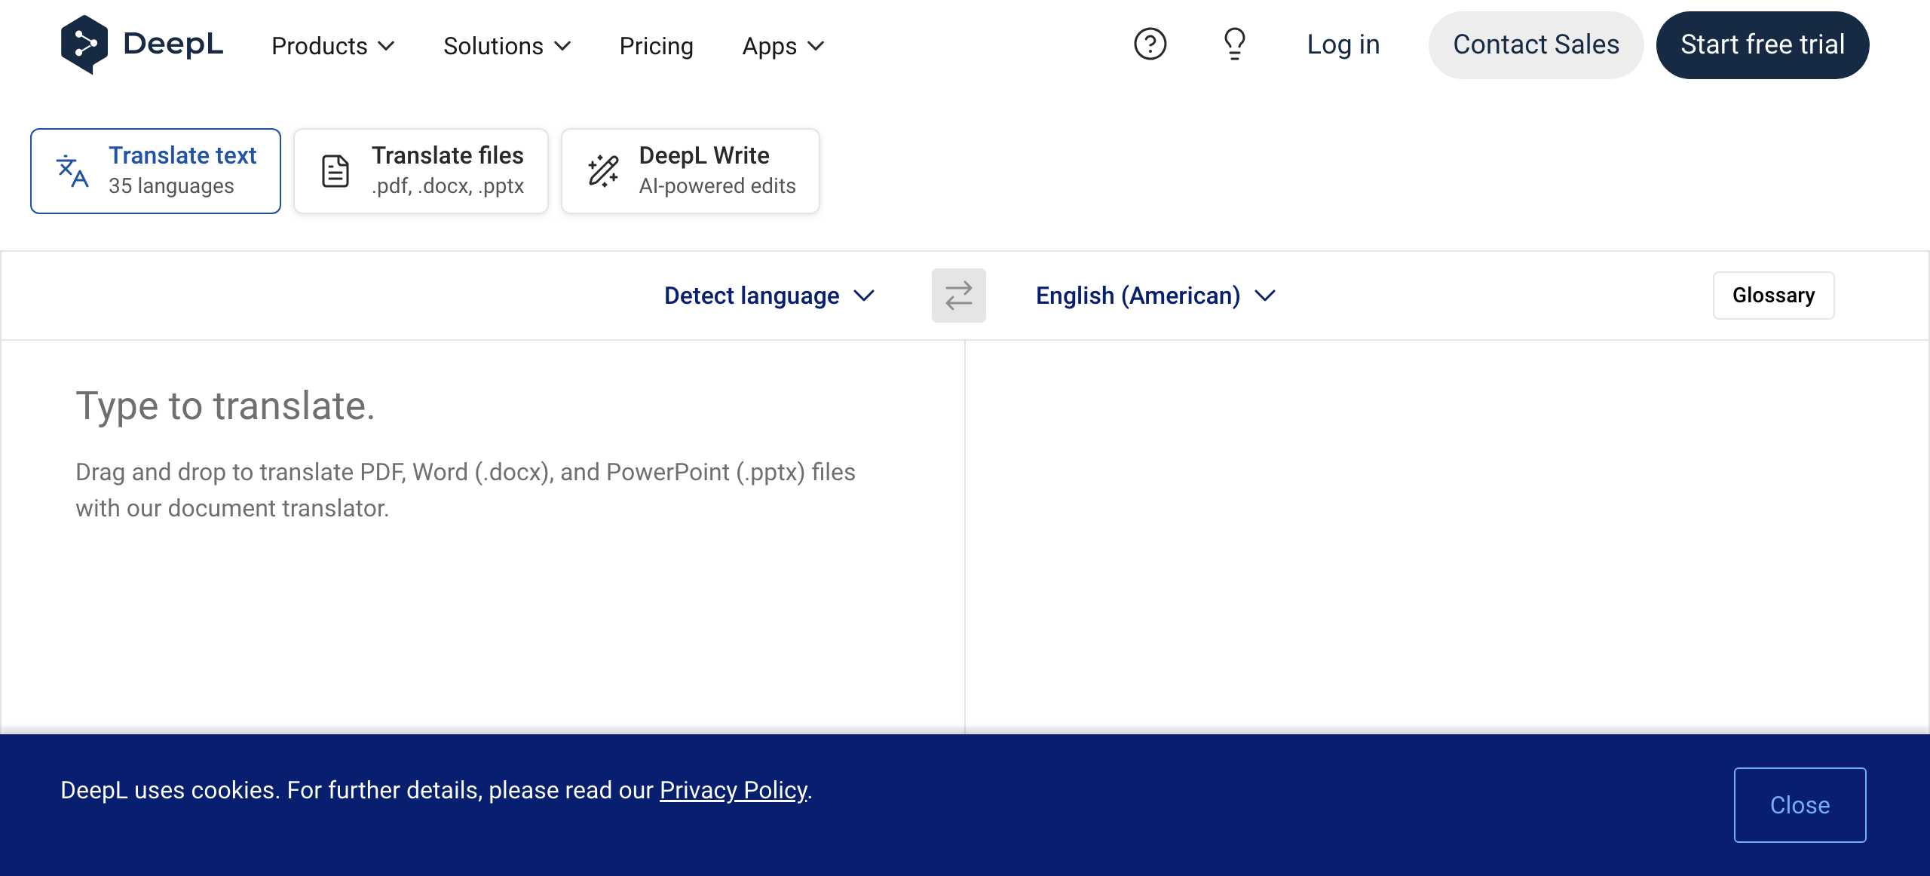Click the lightbulb tips icon
Image resolution: width=1930 pixels, height=876 pixels.
tap(1234, 44)
